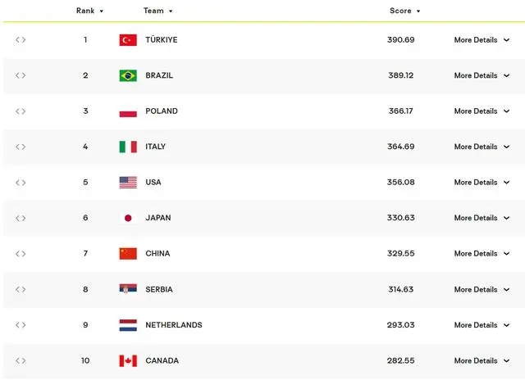Select the CHINA team name

tap(157, 254)
